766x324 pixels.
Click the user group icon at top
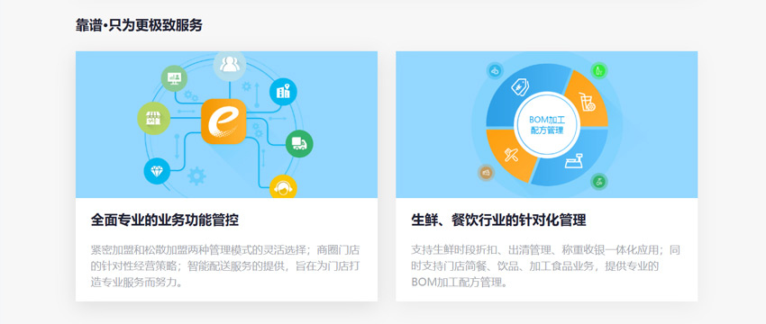pos(230,65)
